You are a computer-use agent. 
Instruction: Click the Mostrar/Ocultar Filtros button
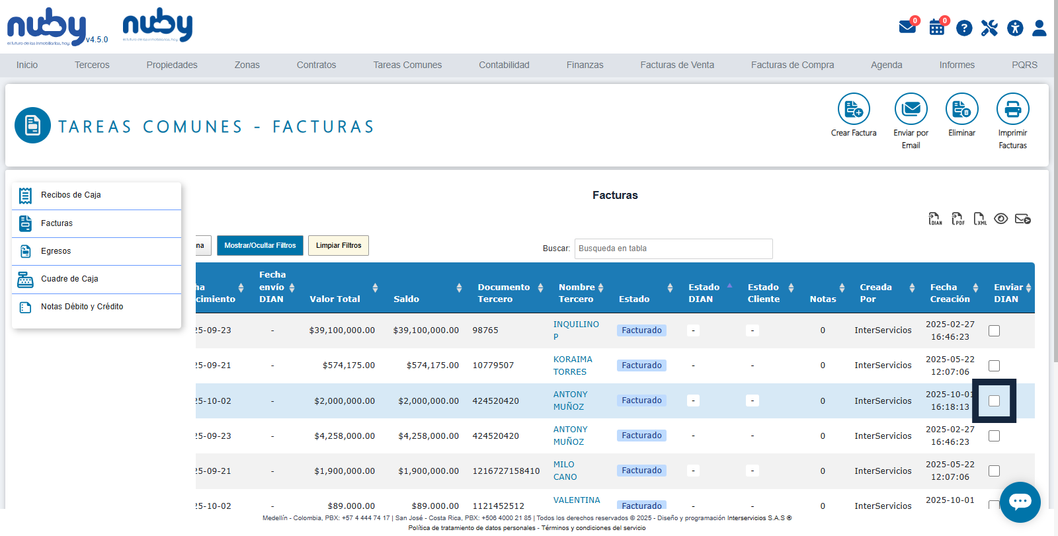pos(260,245)
